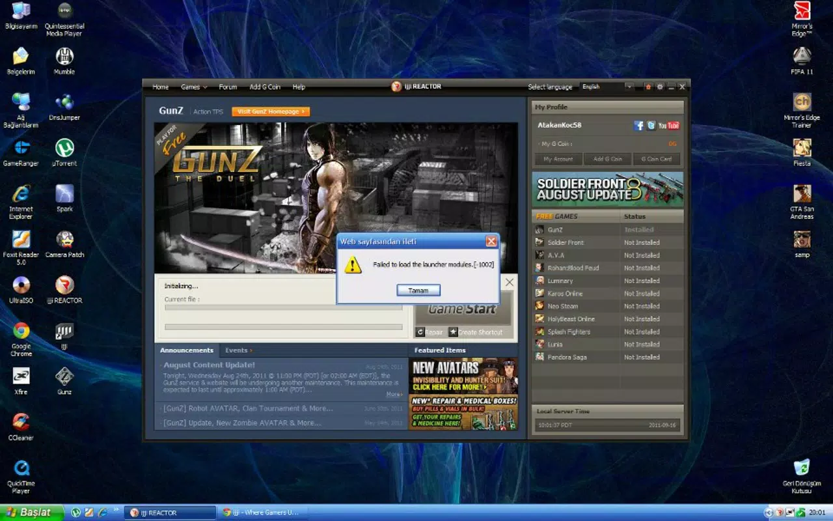Select the ijji REACTOR desktop shortcut

click(64, 290)
